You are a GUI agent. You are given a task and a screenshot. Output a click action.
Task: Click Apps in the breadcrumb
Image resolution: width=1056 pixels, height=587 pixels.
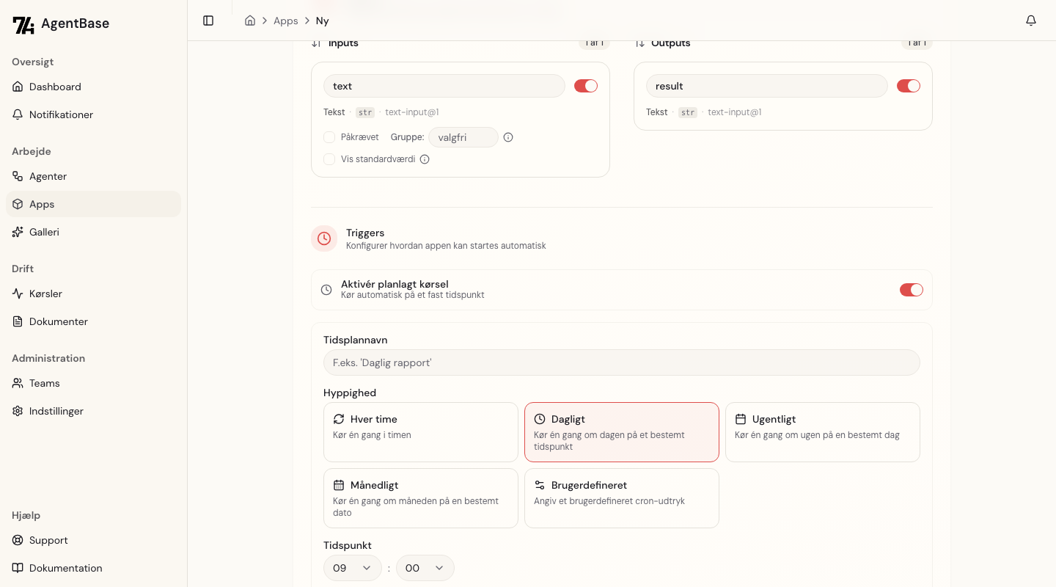(x=285, y=21)
